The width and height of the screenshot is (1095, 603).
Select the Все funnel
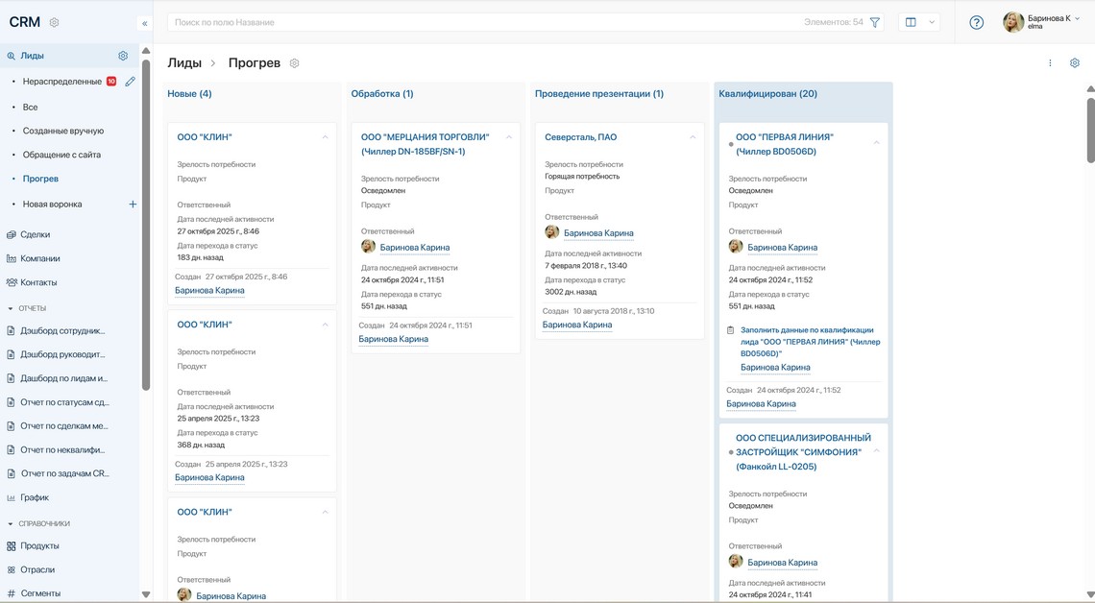click(x=30, y=108)
